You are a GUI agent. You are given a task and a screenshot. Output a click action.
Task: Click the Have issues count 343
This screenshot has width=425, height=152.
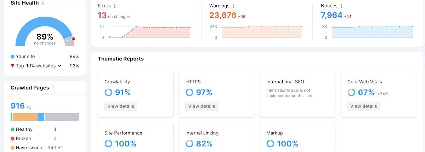pos(52,147)
